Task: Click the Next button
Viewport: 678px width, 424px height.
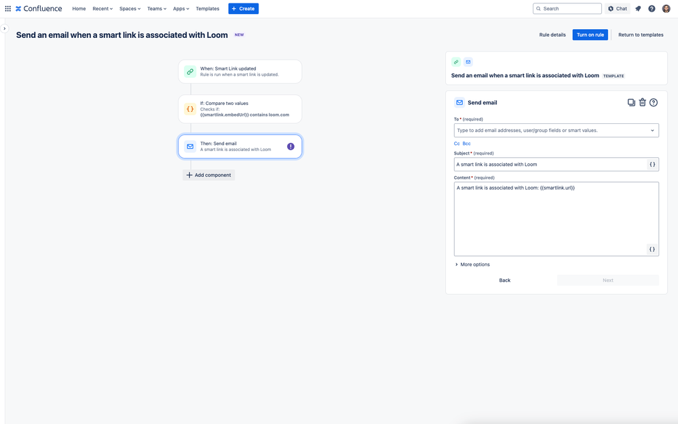Action: tap(608, 280)
